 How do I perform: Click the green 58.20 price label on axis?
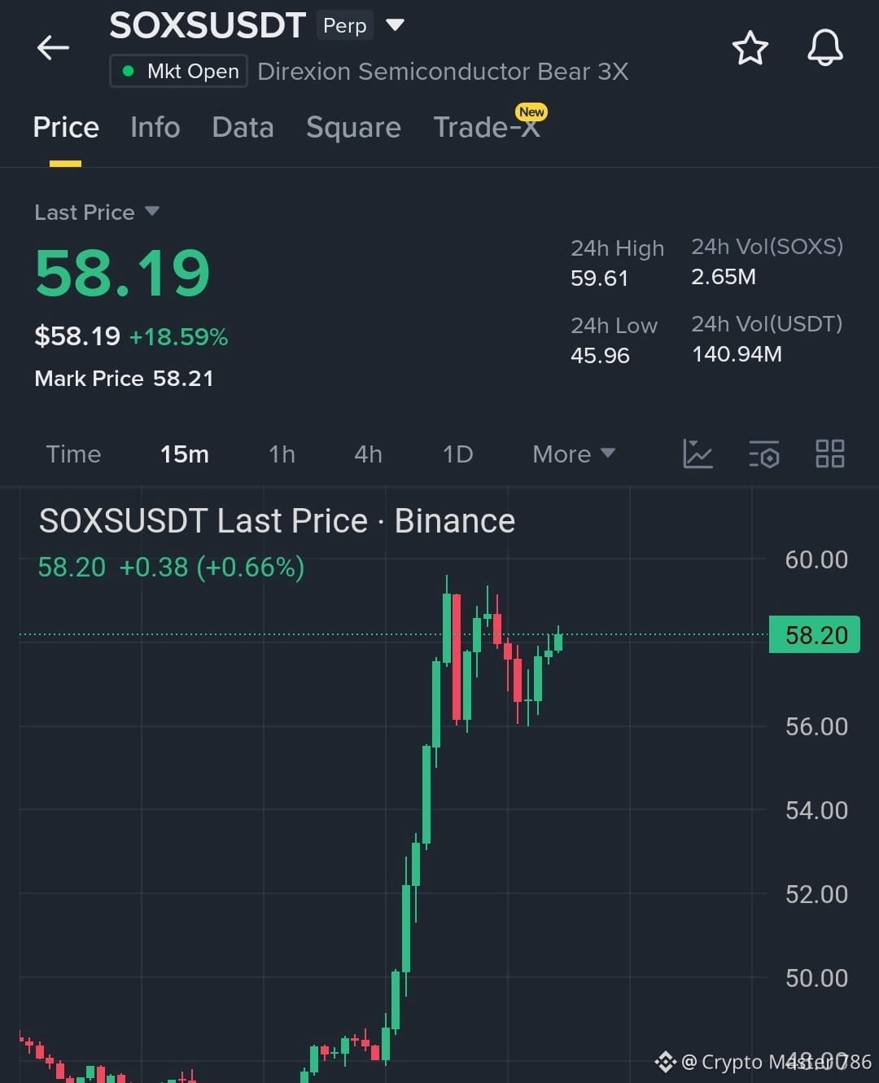(x=815, y=634)
